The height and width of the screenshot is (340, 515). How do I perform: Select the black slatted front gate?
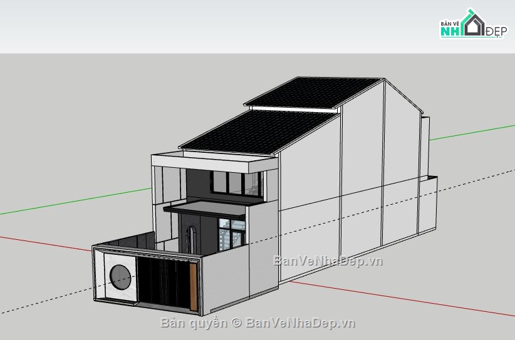pyautogui.click(x=163, y=283)
